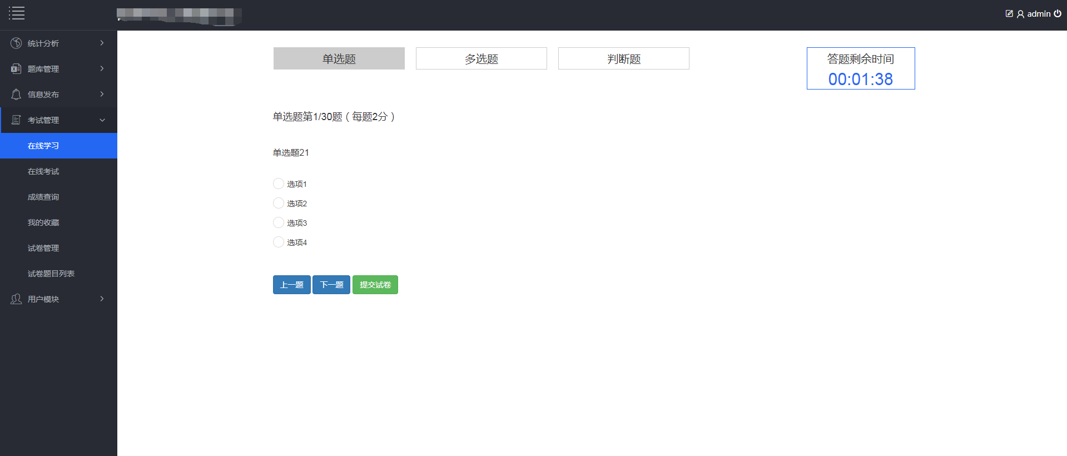Image resolution: width=1067 pixels, height=456 pixels.
Task: Click the admin user avatar icon
Action: click(1020, 14)
